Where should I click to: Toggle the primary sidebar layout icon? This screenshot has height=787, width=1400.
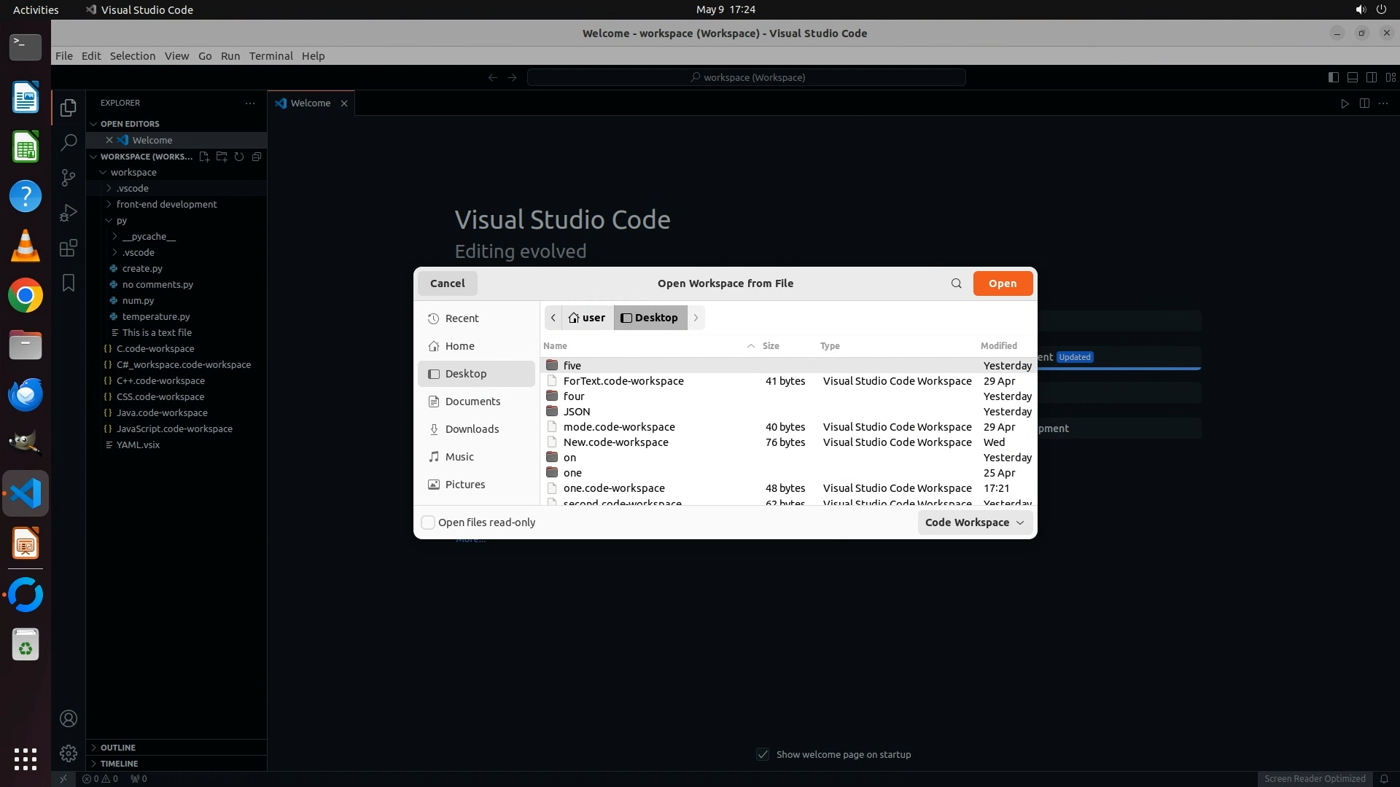(x=1333, y=77)
